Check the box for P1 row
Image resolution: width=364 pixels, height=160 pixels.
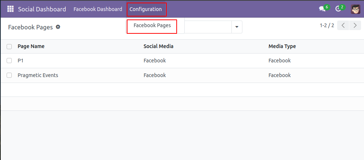[x=9, y=61]
